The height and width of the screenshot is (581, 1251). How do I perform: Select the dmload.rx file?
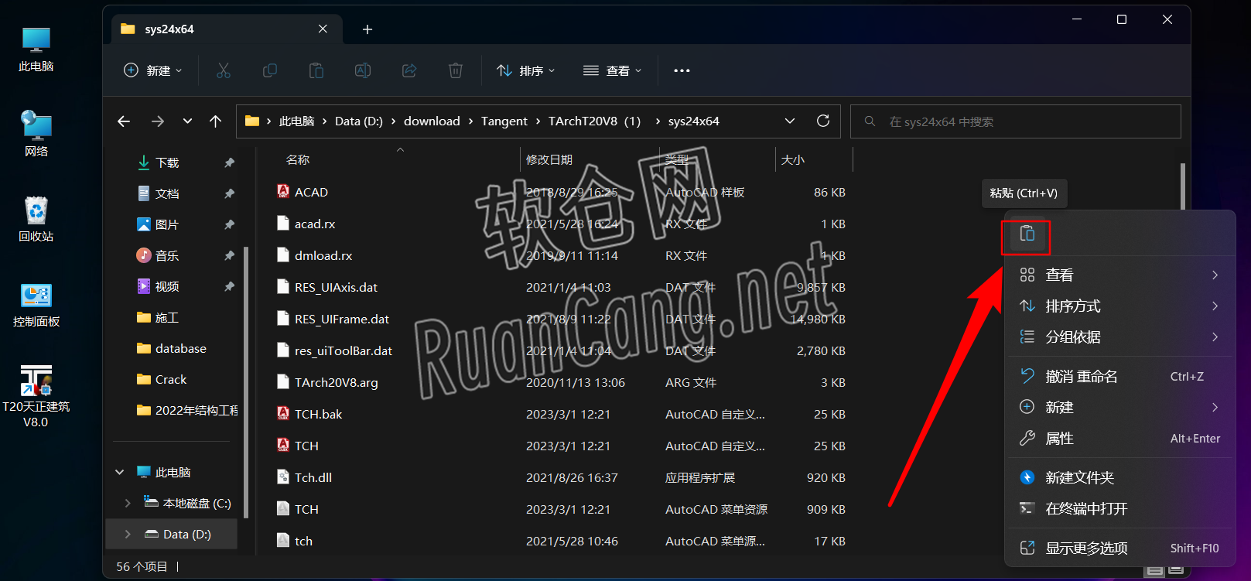pyautogui.click(x=323, y=255)
